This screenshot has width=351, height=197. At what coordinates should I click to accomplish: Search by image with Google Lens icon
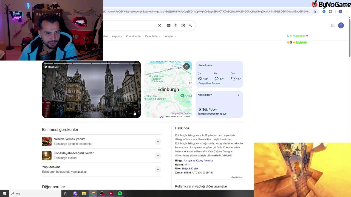coord(183,25)
